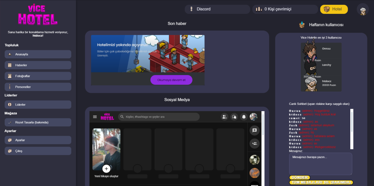Open the orange sky avatar contact

[x=255, y=173]
